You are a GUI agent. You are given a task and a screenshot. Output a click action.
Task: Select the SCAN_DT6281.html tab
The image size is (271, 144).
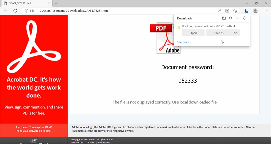pos(27,3)
